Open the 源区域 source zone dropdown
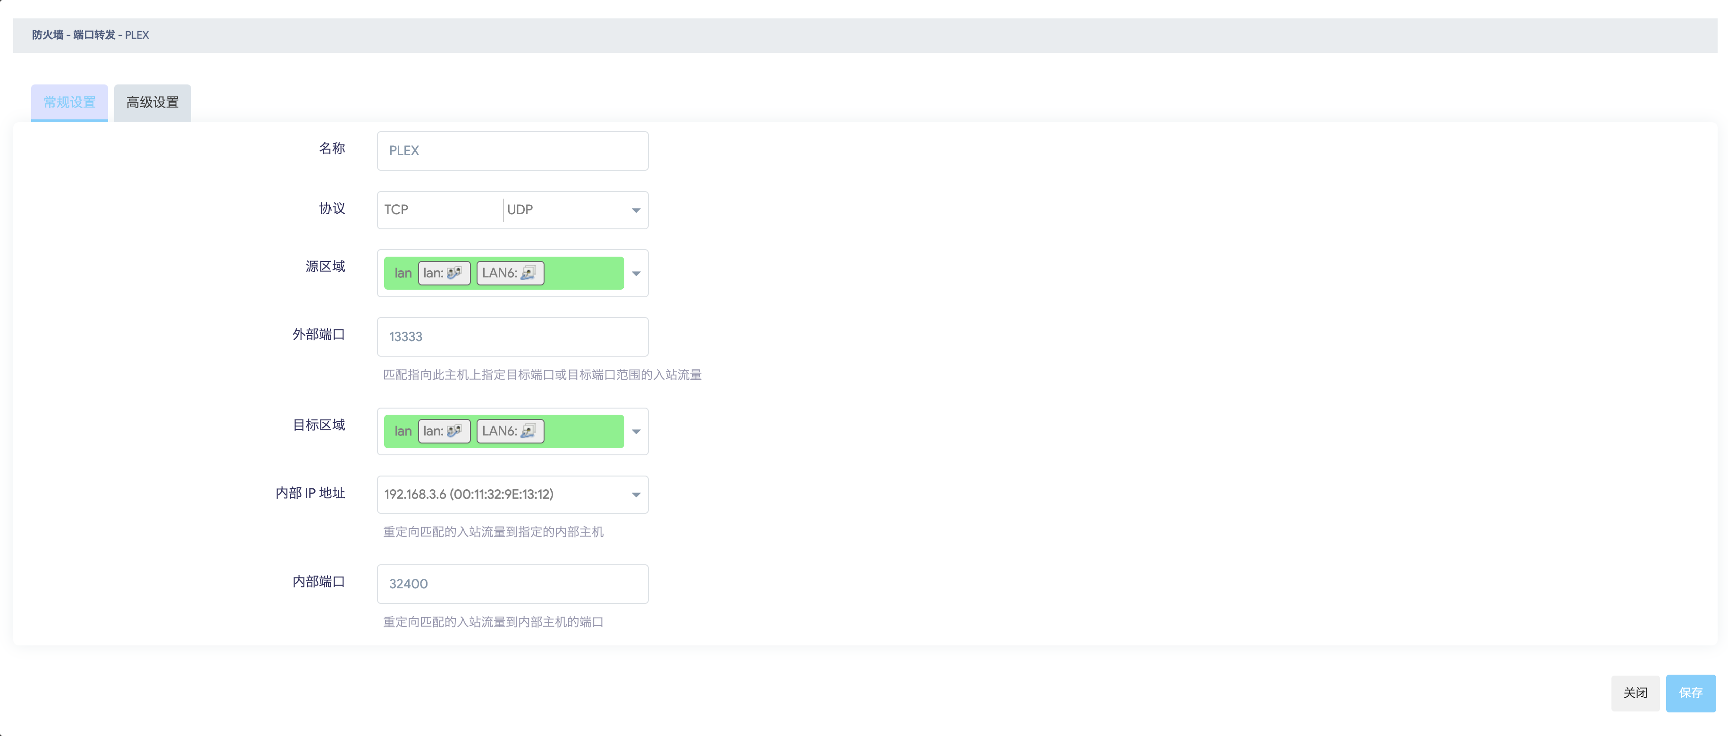The image size is (1728, 736). tap(635, 273)
